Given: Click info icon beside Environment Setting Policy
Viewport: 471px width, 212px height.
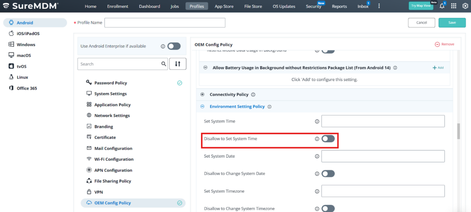Looking at the screenshot, I should click(x=270, y=107).
